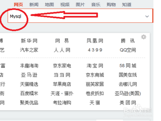Open the 猫扑 link
161x121 pixels.
tap(69, 94)
